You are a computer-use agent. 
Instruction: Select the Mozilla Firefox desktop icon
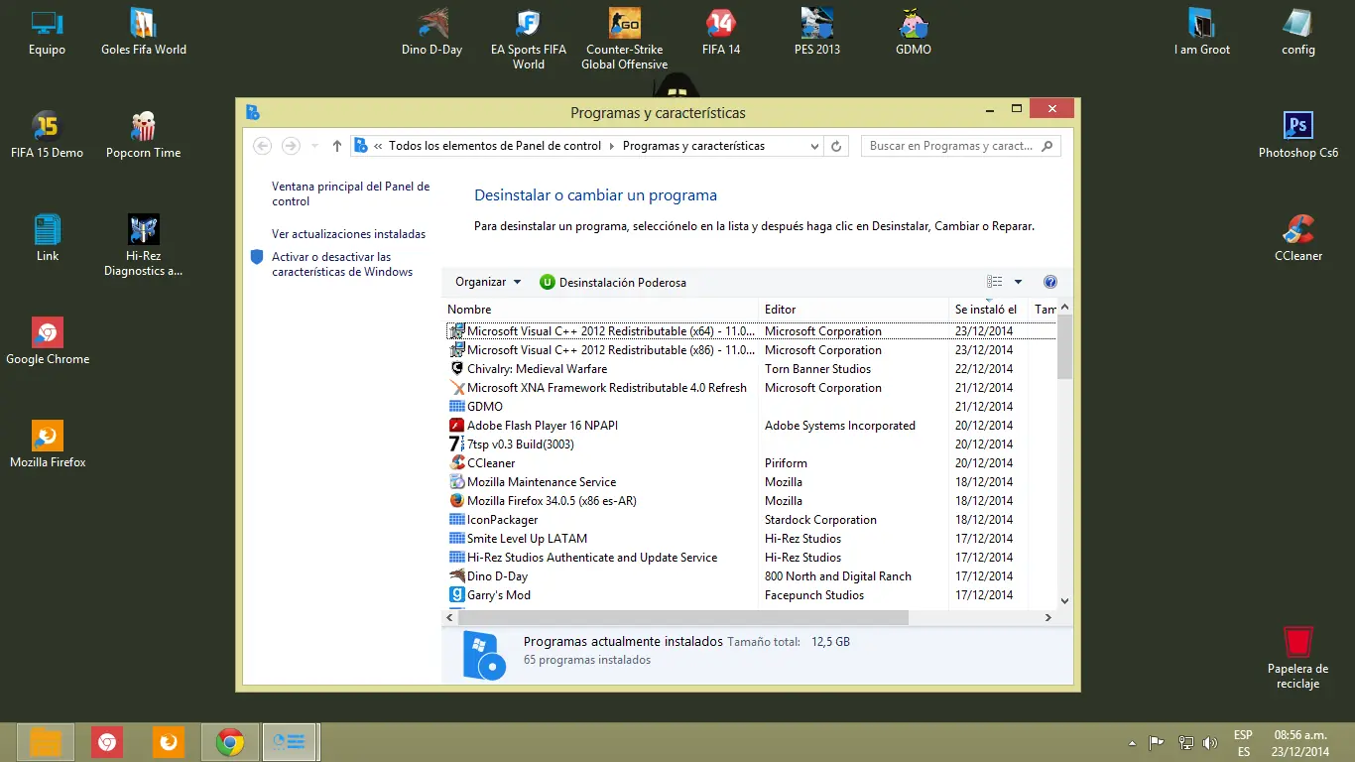(48, 444)
